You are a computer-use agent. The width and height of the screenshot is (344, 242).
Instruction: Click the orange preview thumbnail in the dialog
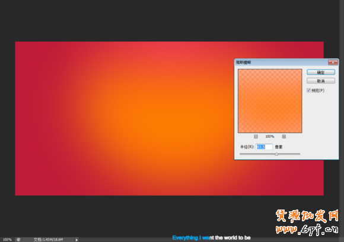tap(270, 101)
